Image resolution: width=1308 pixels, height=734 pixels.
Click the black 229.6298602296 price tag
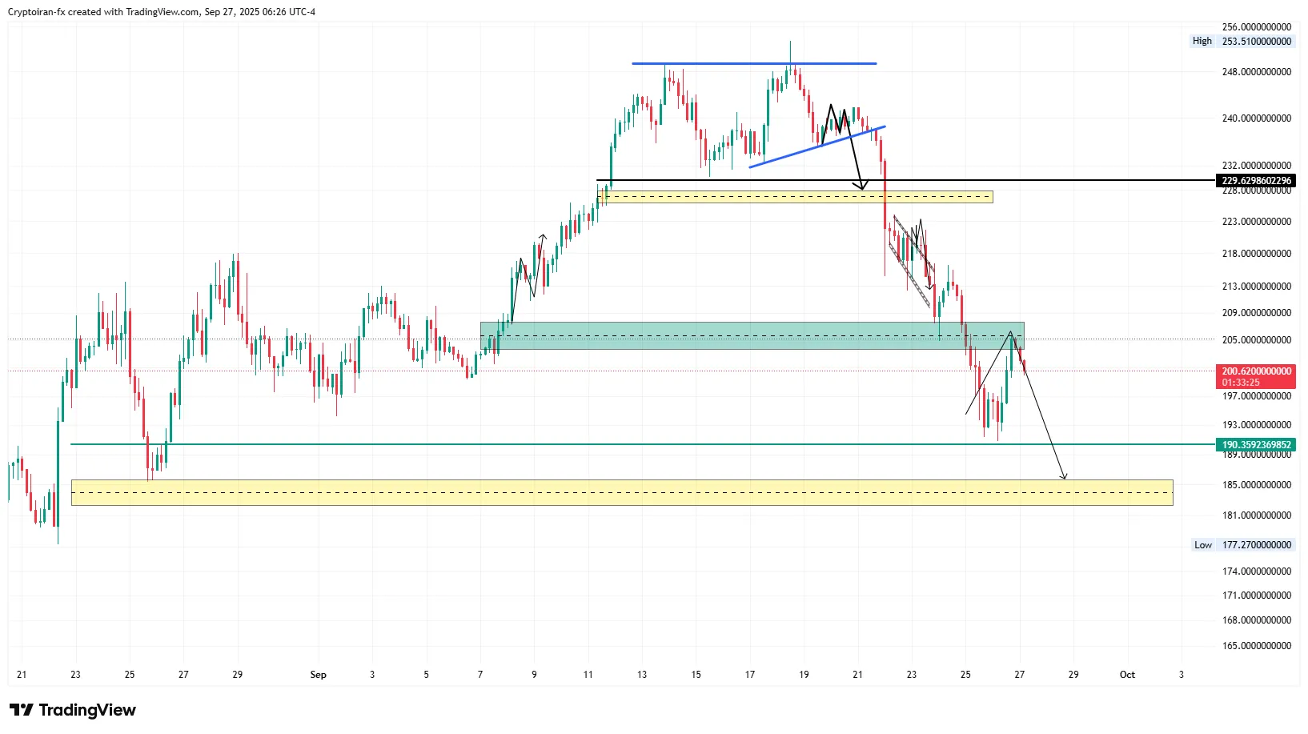[1256, 181]
